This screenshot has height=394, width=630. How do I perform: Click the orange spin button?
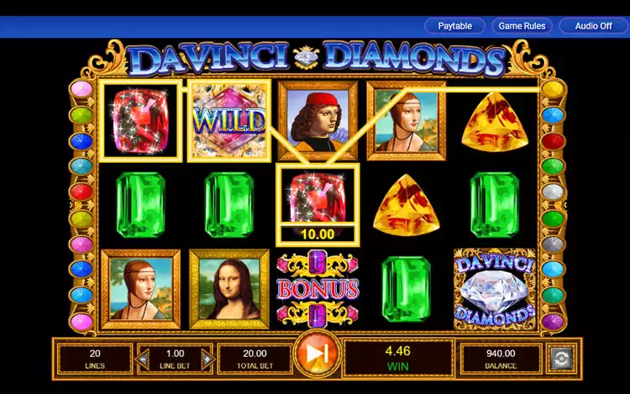(x=317, y=354)
